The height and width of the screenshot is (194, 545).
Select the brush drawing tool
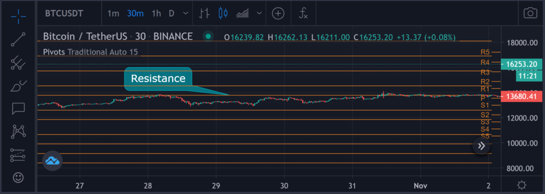18,86
